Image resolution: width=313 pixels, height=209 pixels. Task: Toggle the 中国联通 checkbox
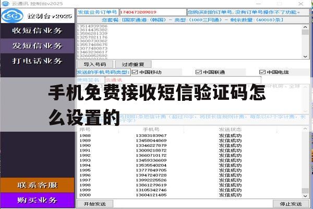coord(198,72)
